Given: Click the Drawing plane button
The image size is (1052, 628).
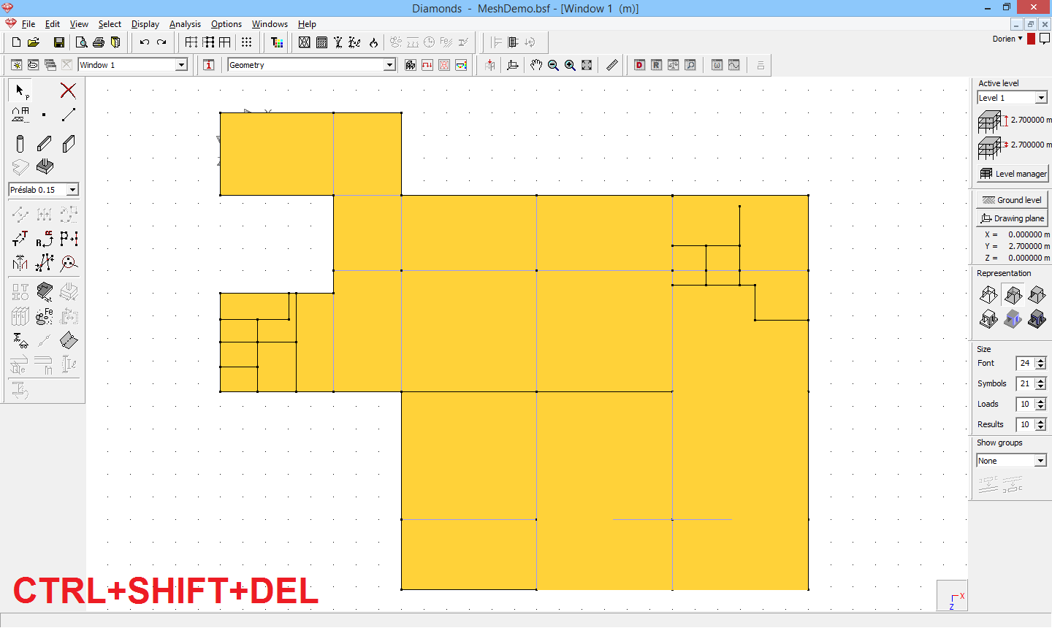Looking at the screenshot, I should point(1012,218).
